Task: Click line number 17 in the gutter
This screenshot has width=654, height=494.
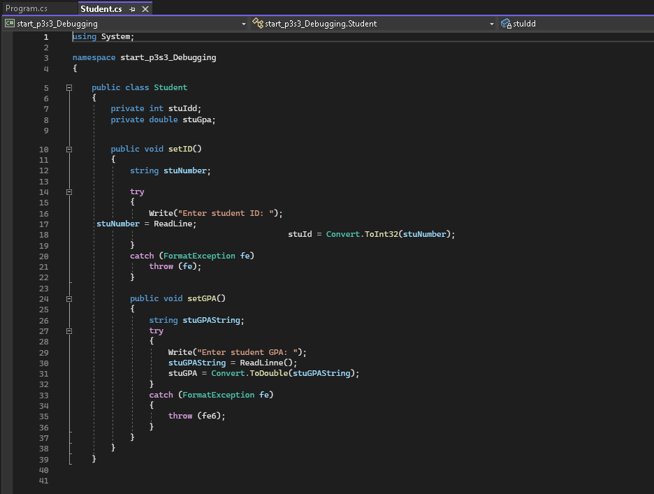Action: pos(43,224)
